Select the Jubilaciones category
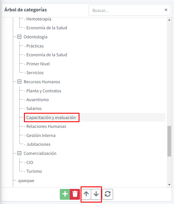This screenshot has height=204, width=174. (38, 144)
